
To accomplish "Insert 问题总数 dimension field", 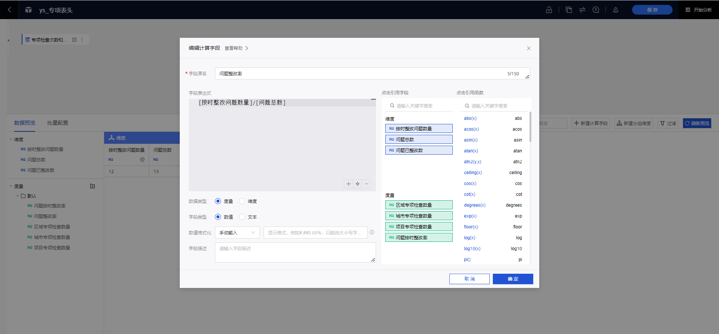I will [x=419, y=139].
